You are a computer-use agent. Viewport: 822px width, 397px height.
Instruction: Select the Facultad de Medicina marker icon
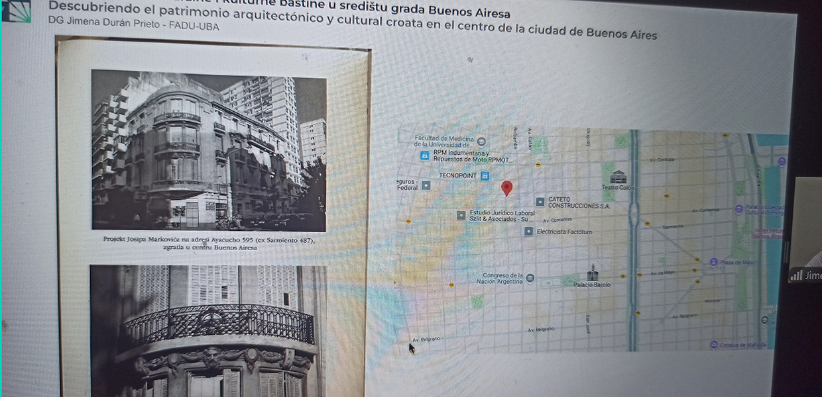(x=481, y=141)
